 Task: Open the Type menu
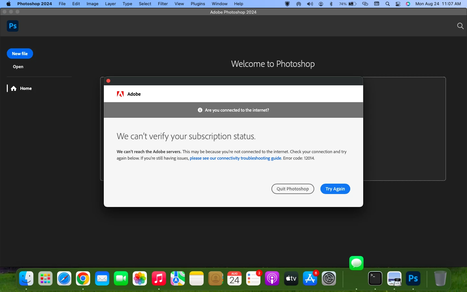127,4
